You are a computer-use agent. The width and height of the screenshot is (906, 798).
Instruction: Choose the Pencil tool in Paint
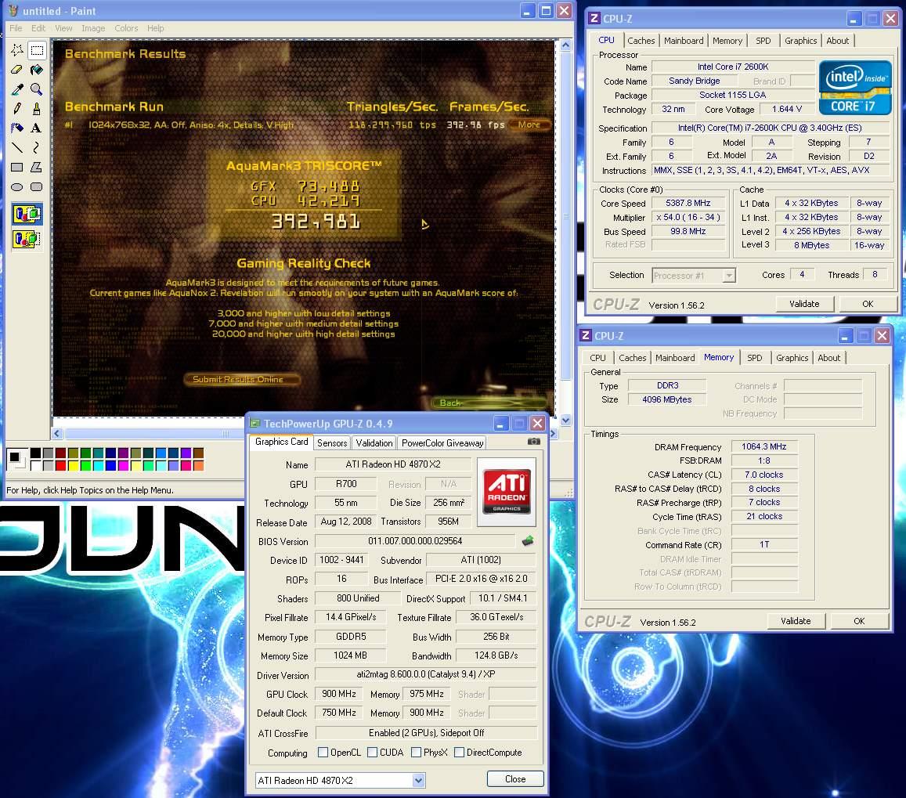point(17,109)
